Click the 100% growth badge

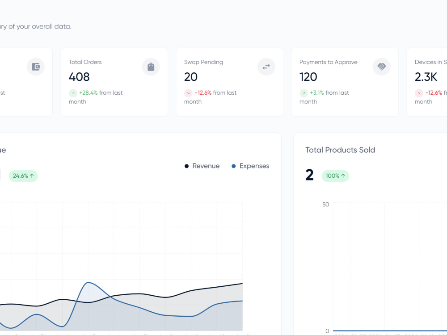335,176
